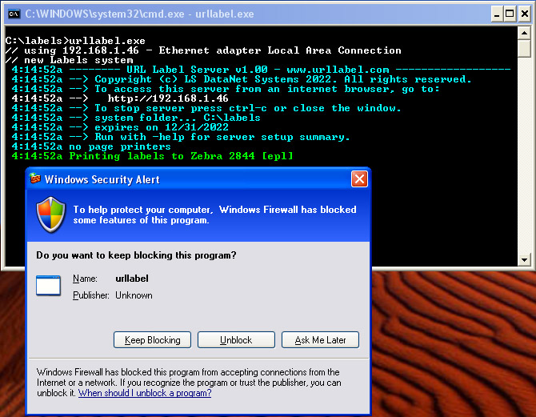Image resolution: width=536 pixels, height=417 pixels.
Task: Close the cmd.exe window
Action: pyautogui.click(x=524, y=14)
